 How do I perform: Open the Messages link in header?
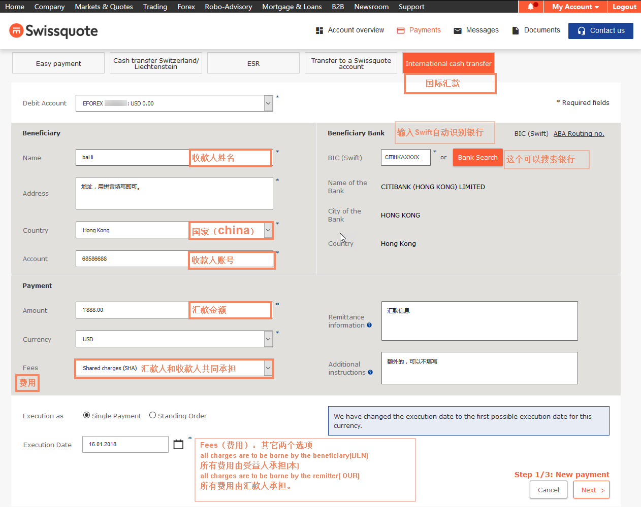pyautogui.click(x=482, y=30)
